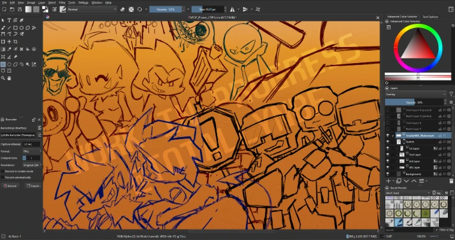Move layer up with the arrow icon

tap(414, 181)
